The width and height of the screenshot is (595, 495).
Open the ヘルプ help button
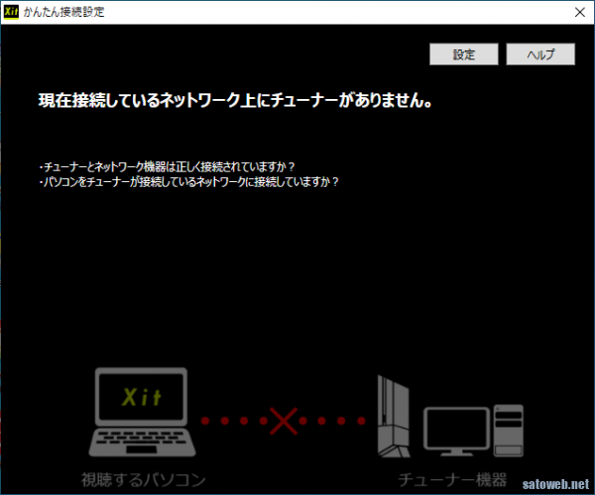point(540,54)
